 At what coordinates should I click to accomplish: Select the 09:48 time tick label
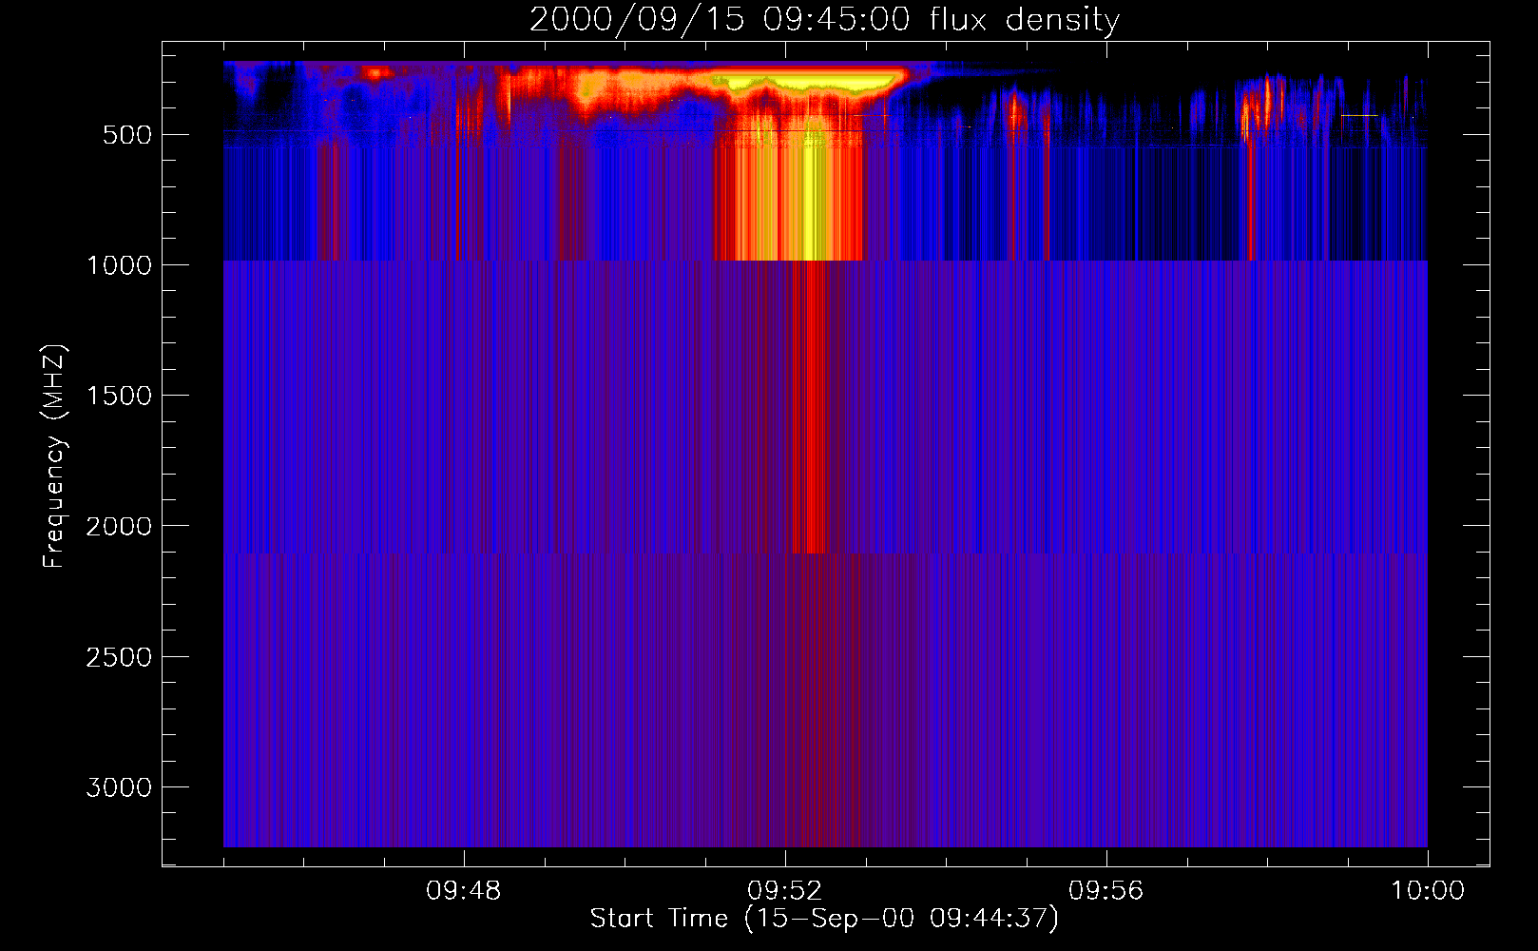464,891
